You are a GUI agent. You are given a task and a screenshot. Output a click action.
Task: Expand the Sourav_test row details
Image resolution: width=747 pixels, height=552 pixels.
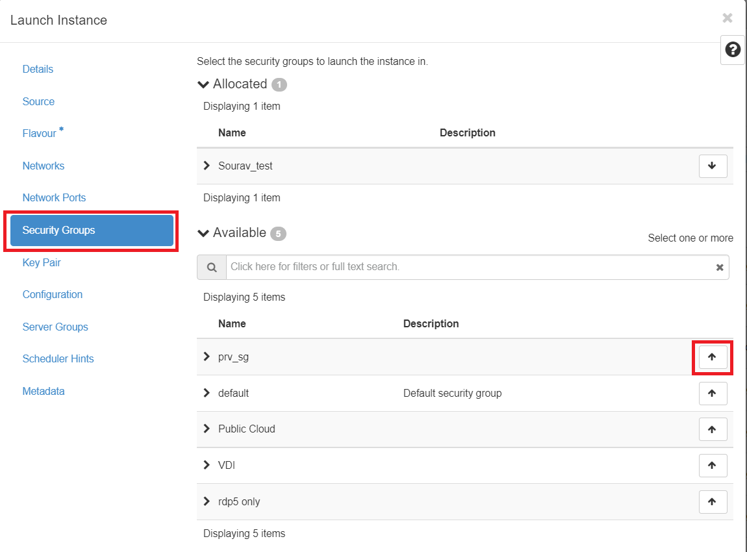click(207, 166)
